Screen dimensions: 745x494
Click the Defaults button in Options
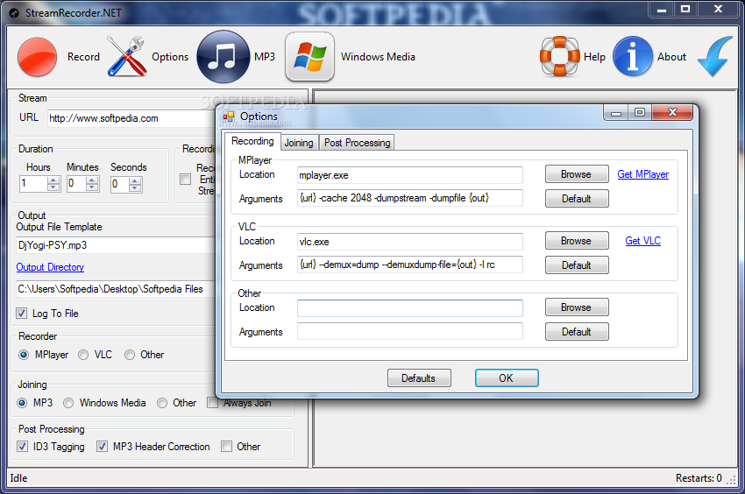(419, 378)
